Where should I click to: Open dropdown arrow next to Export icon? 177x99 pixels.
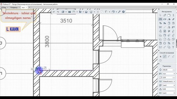(x=83, y=12)
